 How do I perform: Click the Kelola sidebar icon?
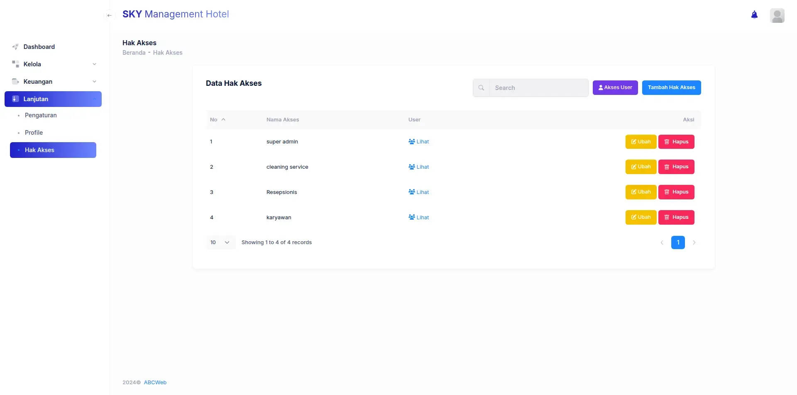tap(15, 64)
